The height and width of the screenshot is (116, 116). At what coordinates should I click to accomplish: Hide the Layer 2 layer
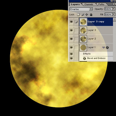[71, 39]
